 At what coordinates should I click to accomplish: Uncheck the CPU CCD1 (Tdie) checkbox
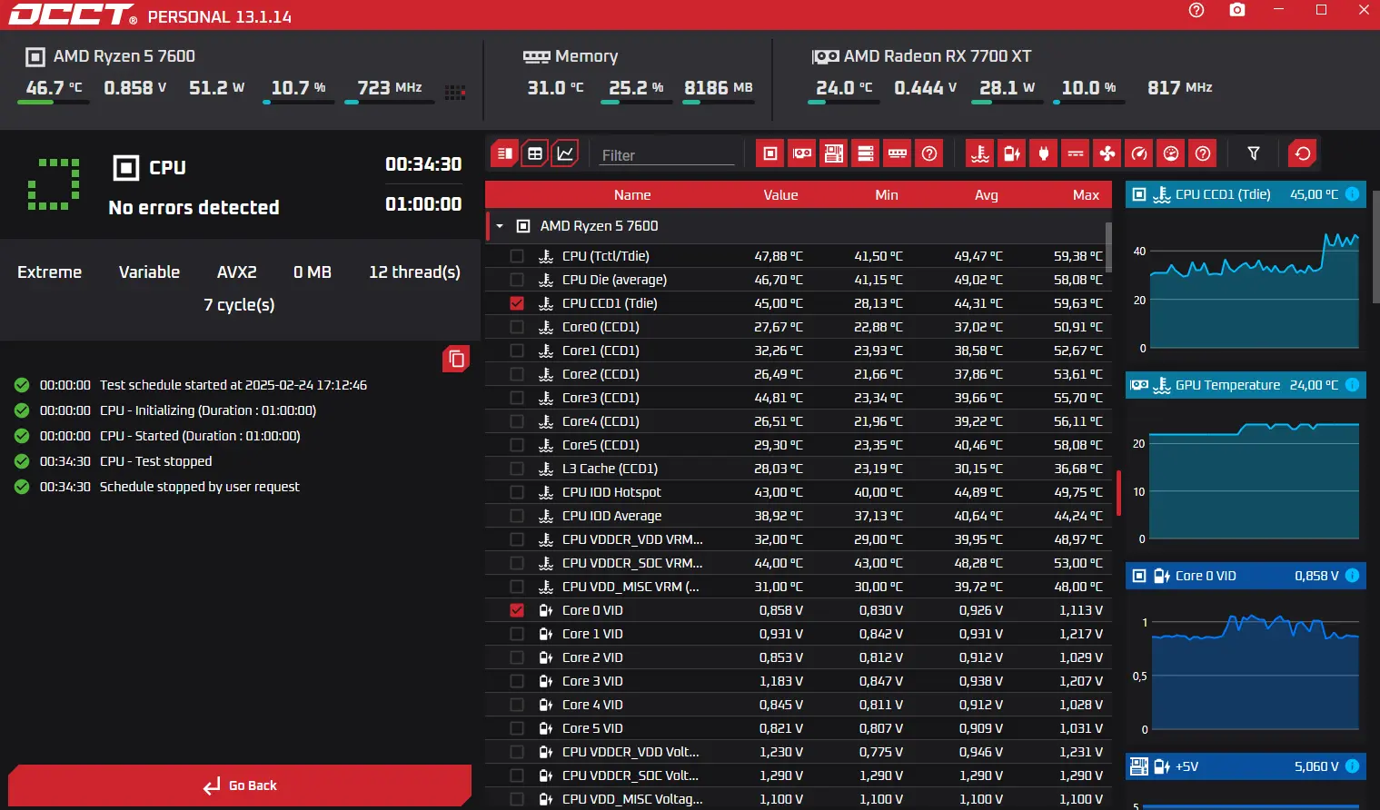coord(517,303)
